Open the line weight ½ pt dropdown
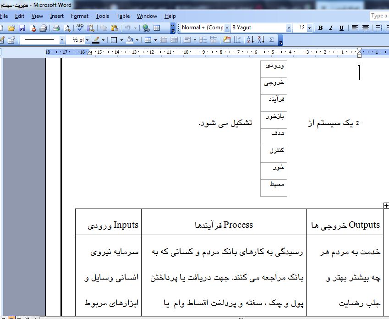 tap(87, 40)
